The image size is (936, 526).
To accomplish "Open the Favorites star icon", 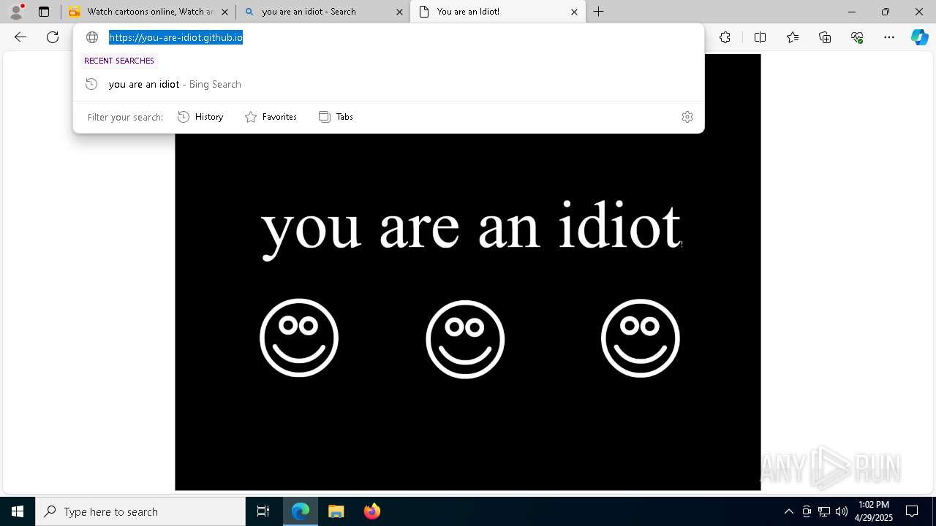I will (x=793, y=37).
